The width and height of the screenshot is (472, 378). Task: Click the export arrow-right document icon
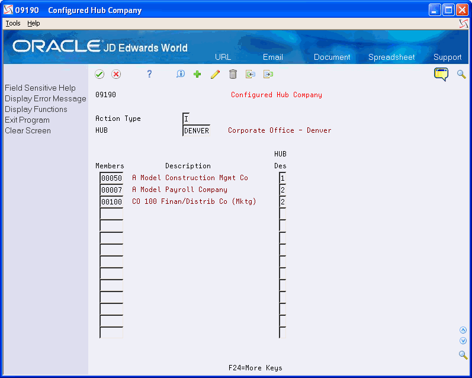pos(268,74)
